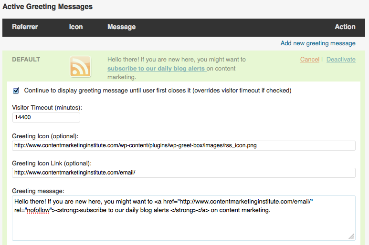Cancel editing the default greeting
369x245 pixels.
[310, 60]
